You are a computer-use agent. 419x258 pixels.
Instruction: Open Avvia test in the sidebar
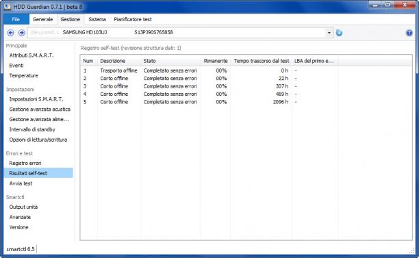(x=21, y=183)
